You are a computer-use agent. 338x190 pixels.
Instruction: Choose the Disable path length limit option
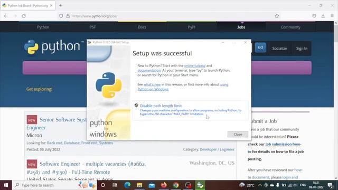point(191,110)
